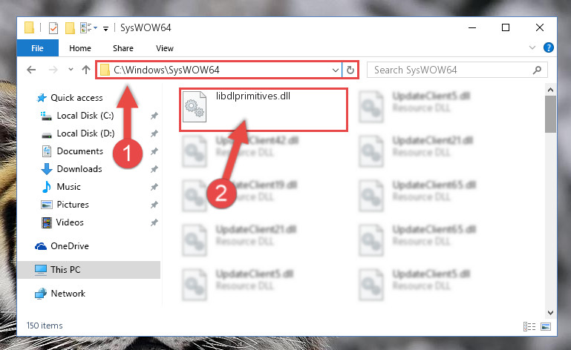Screen dimensions: 571x350
Task: Click the Search SysWOW64 input field
Action: pos(451,70)
